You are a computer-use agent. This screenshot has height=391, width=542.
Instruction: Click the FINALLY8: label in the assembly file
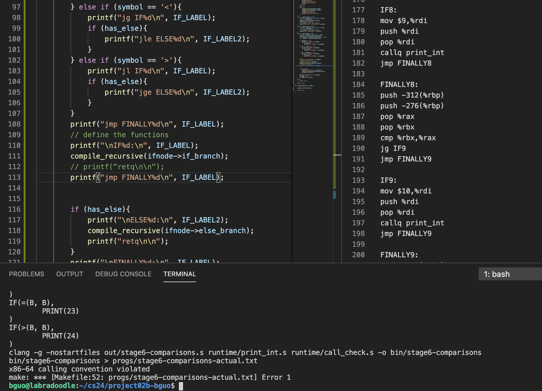coord(399,85)
